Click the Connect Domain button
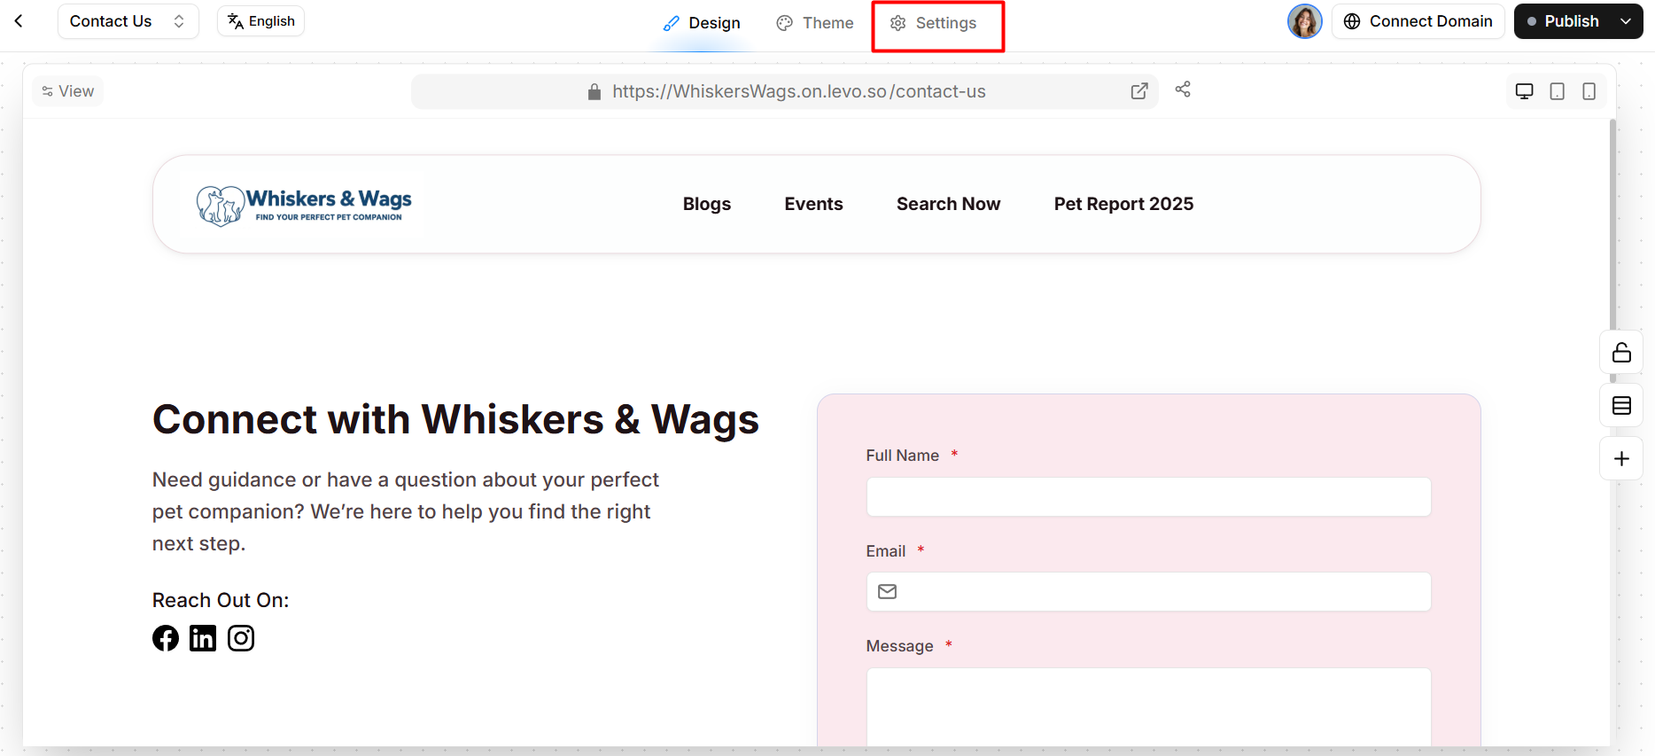 (x=1418, y=21)
